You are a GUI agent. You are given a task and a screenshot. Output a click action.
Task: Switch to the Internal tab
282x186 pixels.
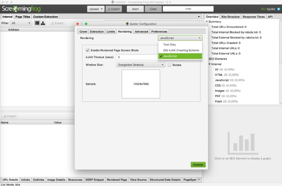tap(7, 17)
